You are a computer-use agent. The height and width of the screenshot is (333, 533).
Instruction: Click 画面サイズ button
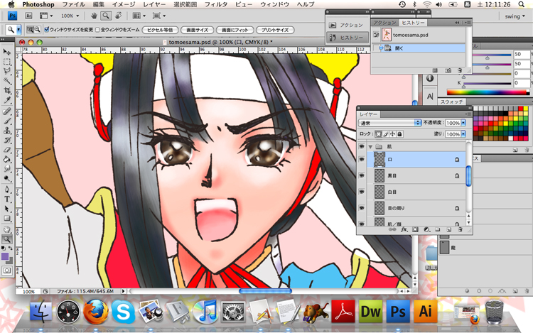[197, 30]
